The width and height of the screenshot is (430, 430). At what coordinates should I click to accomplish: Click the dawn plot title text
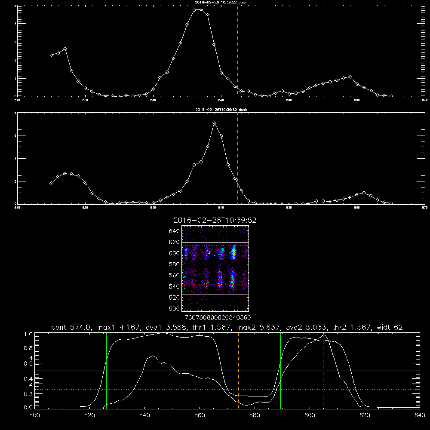pyautogui.click(x=221, y=2)
